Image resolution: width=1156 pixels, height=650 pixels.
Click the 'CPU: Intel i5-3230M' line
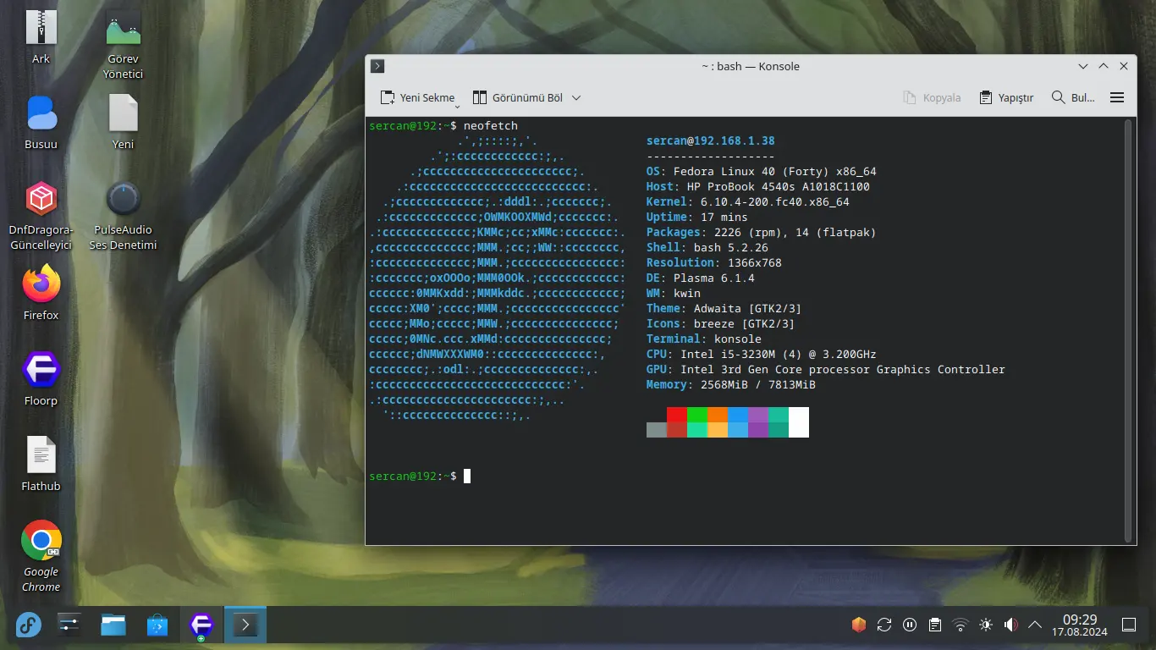pyautogui.click(x=762, y=355)
